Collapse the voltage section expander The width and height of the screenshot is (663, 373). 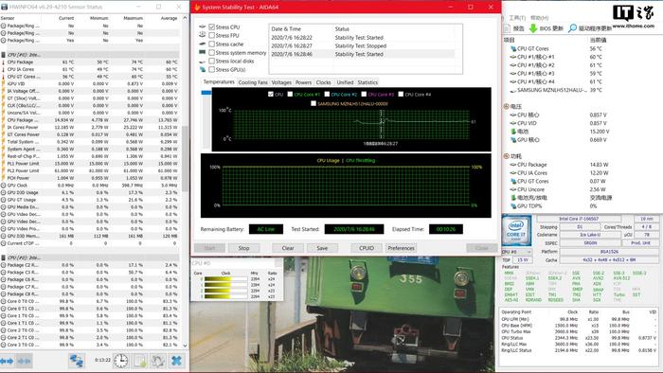point(506,106)
